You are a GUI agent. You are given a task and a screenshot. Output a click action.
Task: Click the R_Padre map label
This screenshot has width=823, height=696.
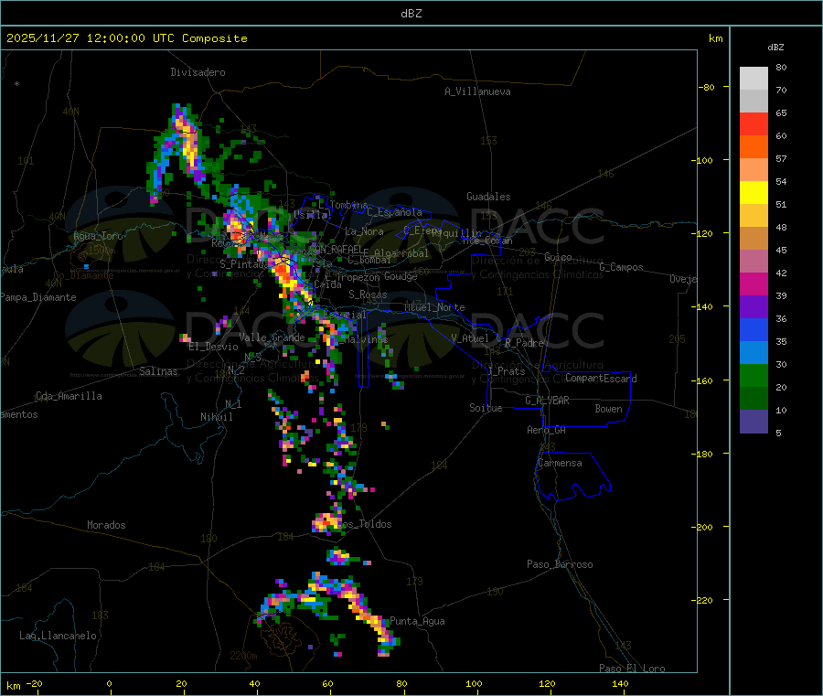pyautogui.click(x=524, y=343)
